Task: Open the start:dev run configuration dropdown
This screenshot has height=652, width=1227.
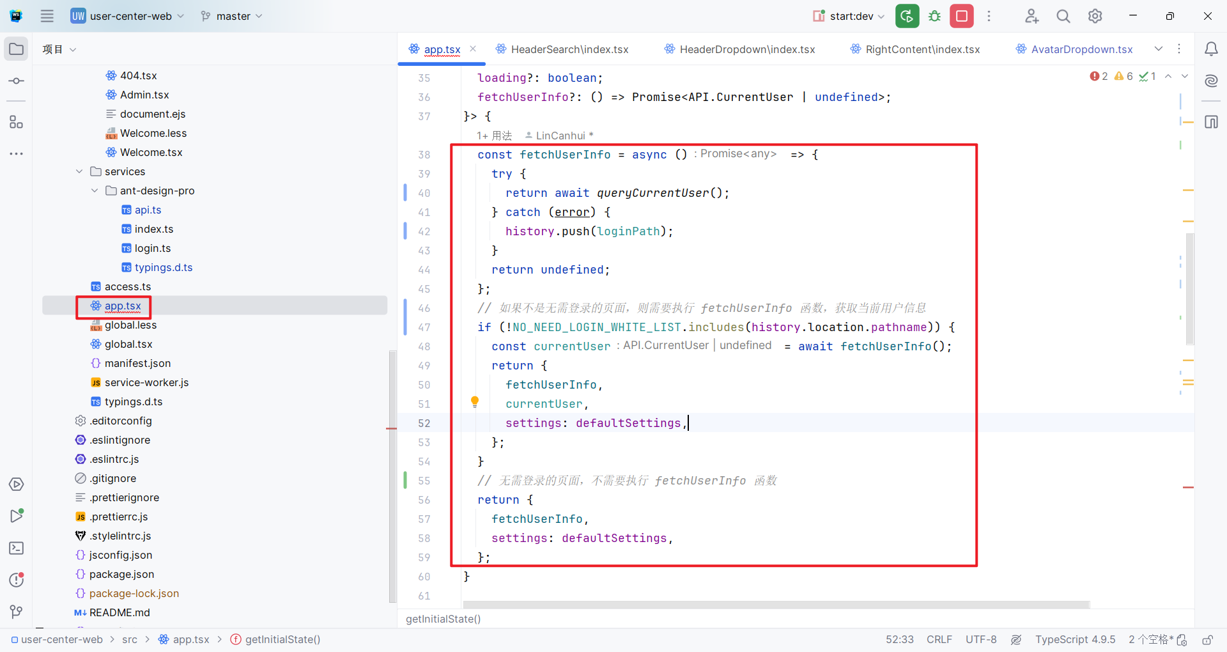Action: [x=850, y=16]
